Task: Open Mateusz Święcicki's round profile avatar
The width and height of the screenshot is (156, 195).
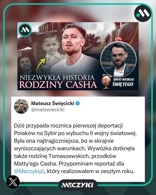Action: tap(21, 106)
